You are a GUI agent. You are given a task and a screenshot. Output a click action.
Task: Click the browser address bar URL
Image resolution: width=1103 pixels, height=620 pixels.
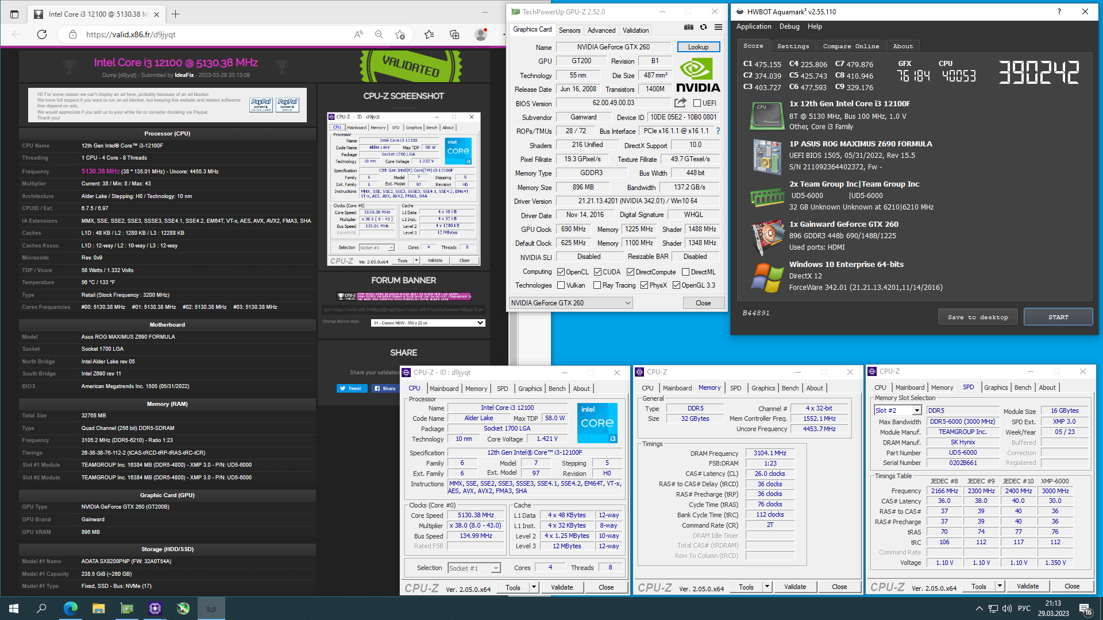click(x=130, y=34)
